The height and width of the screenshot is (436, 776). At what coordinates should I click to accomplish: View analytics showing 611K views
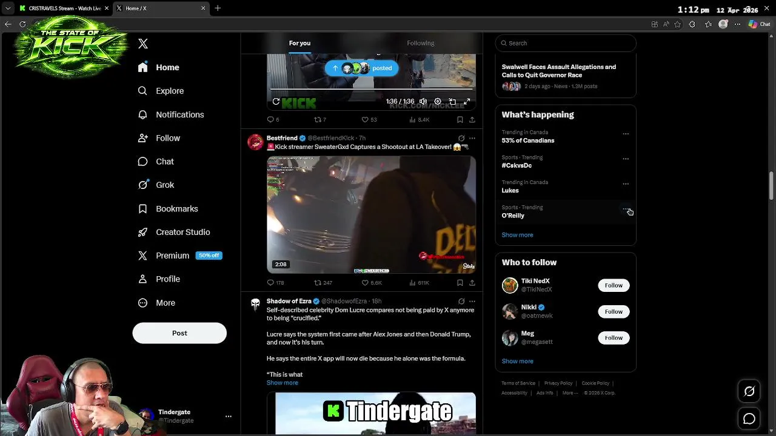[419, 283]
